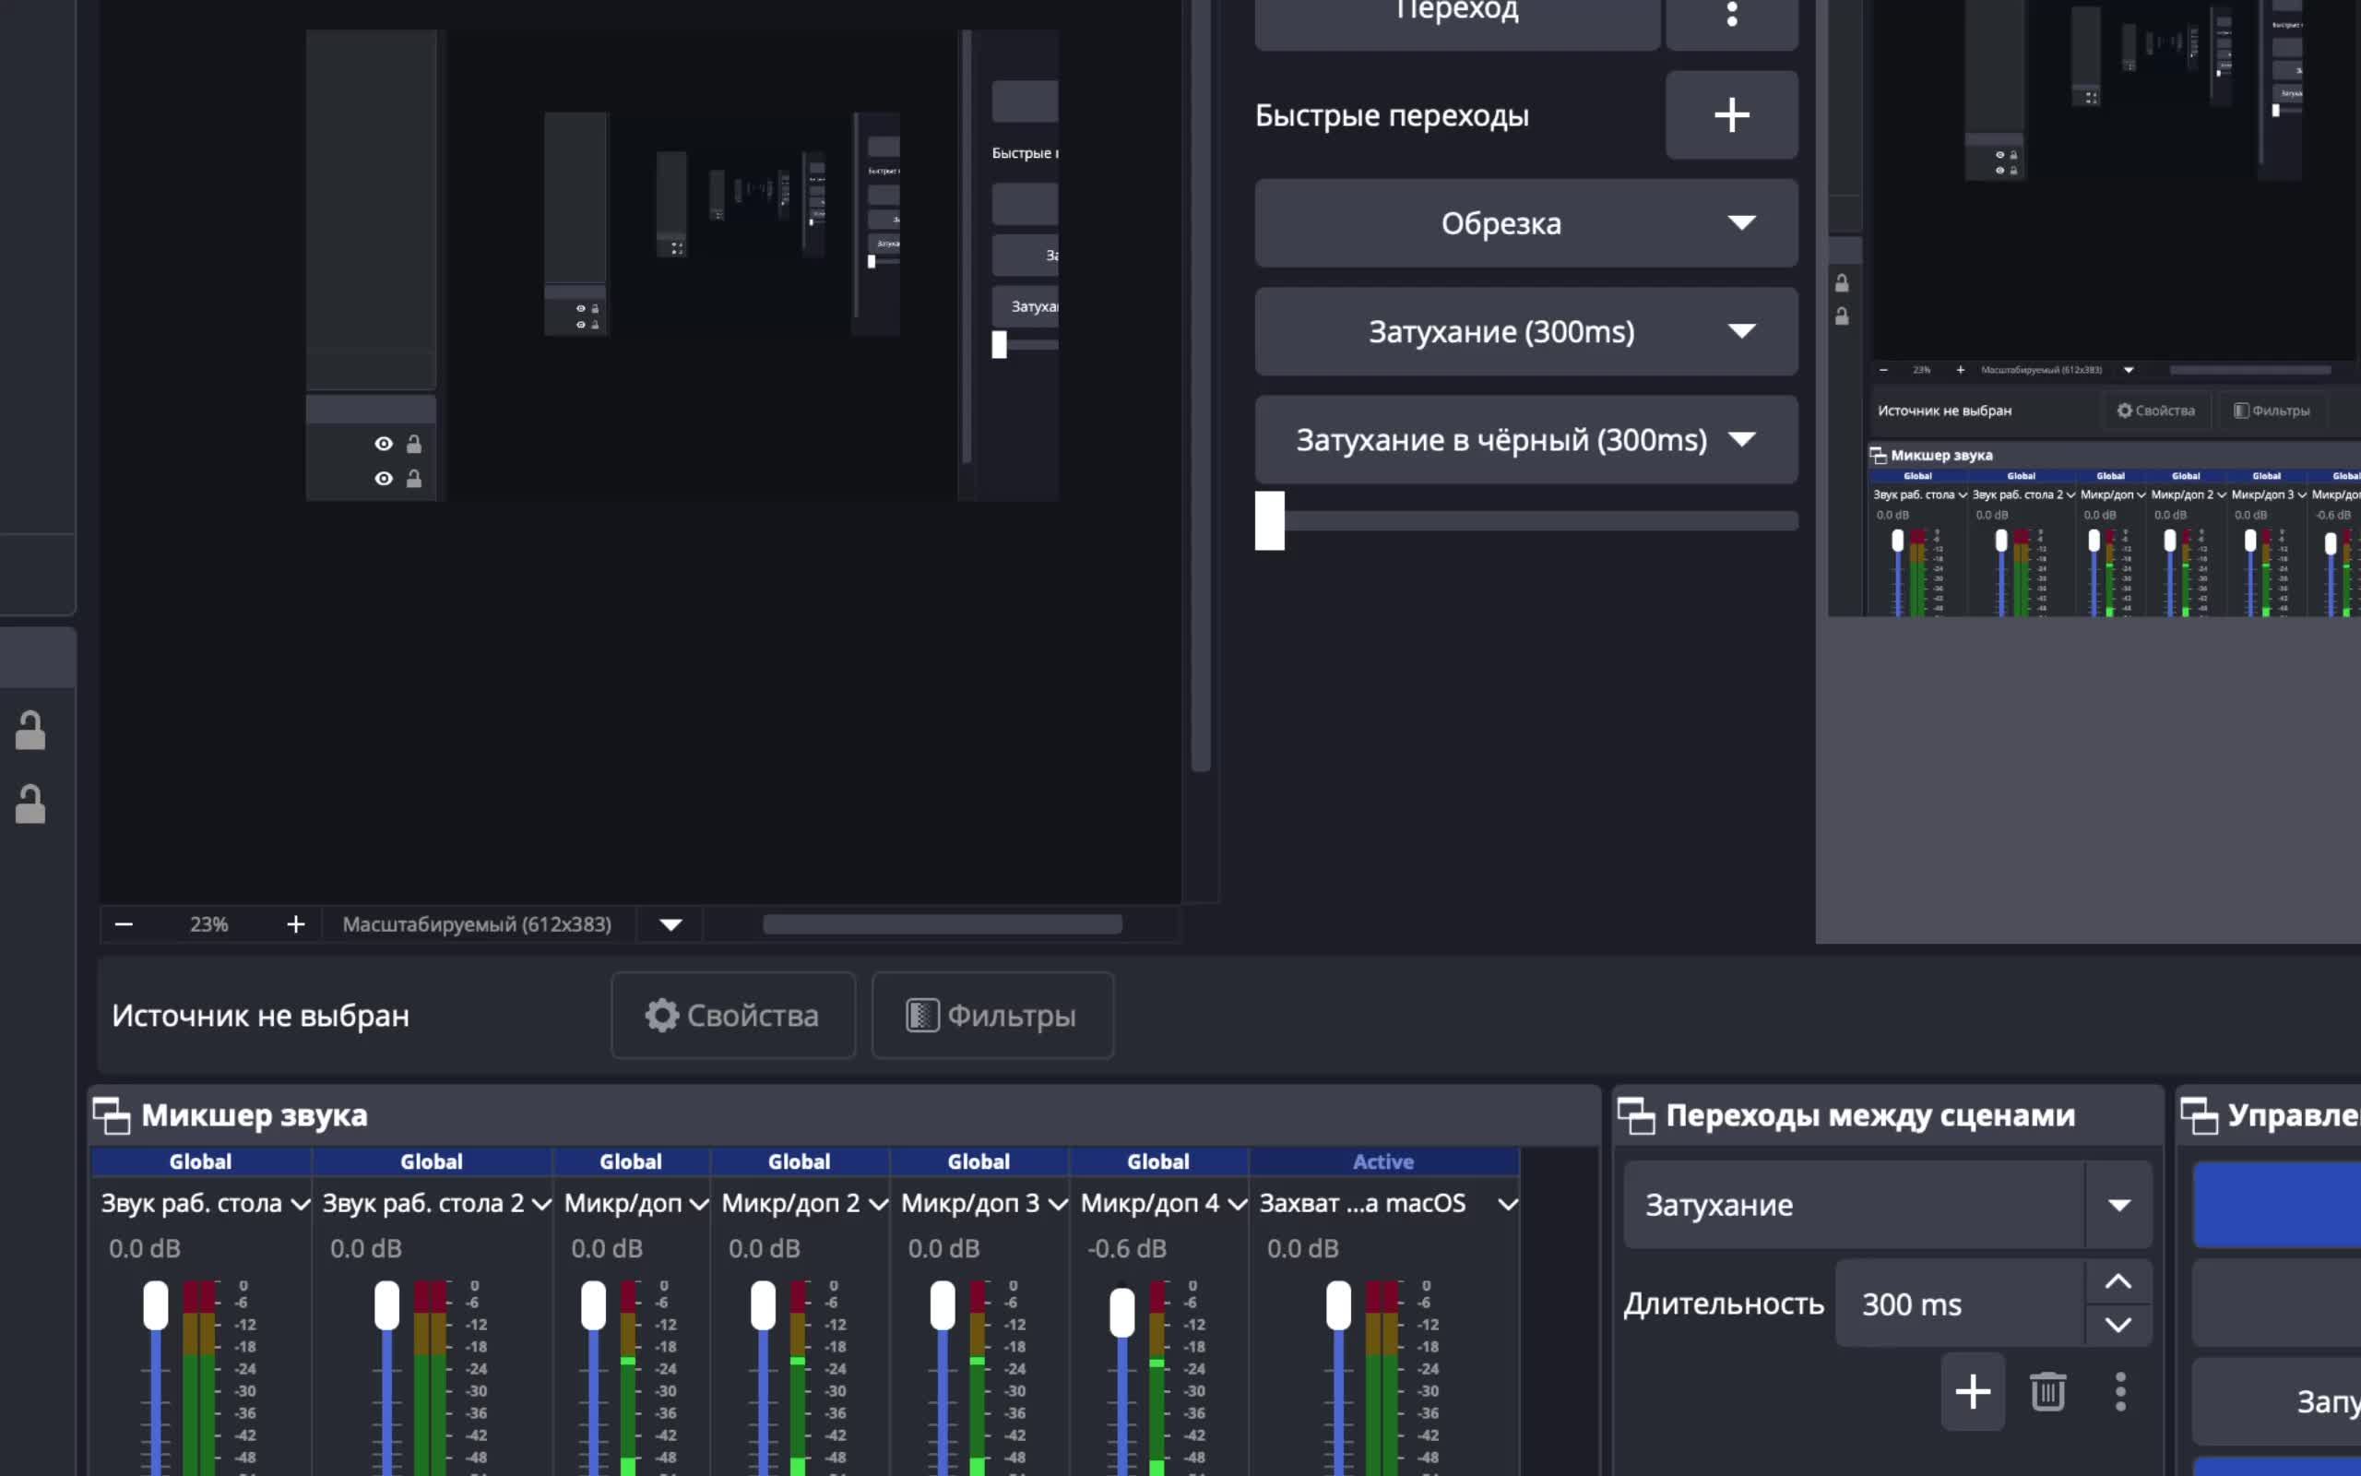Open transition three-dot options menu
2361x1476 pixels.
[2119, 1391]
